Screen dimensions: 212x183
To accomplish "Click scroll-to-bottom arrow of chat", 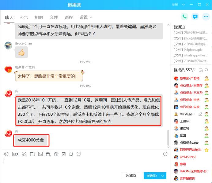I will click(x=168, y=147).
